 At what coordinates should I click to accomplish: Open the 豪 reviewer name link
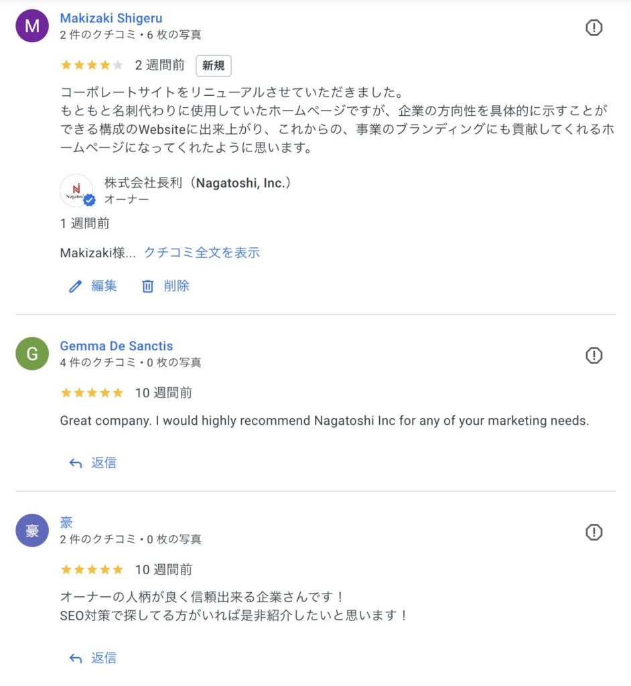66,523
